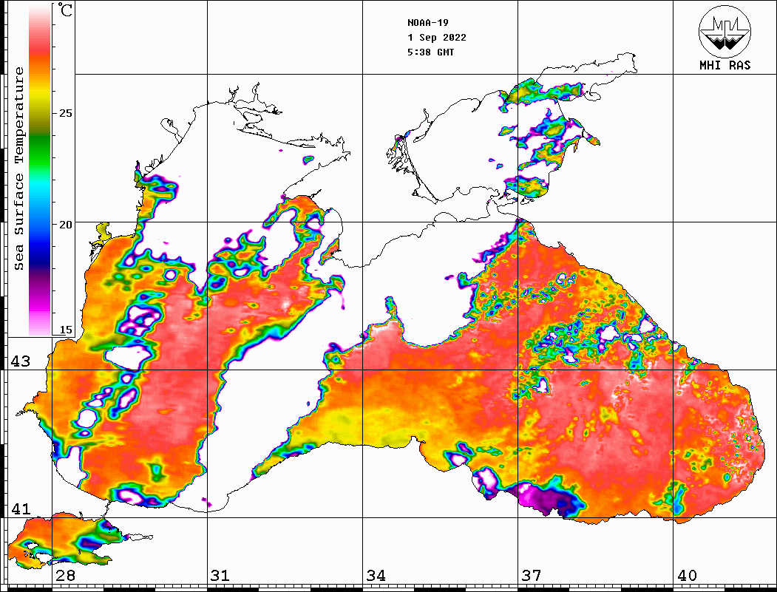
Task: Click the temperature color scale bar
Action: (40, 169)
